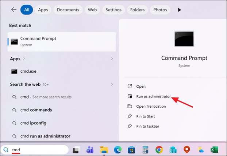Screen dimensions: 227x156
Task: Click the Open file location folder icon
Action: [x=130, y=106]
